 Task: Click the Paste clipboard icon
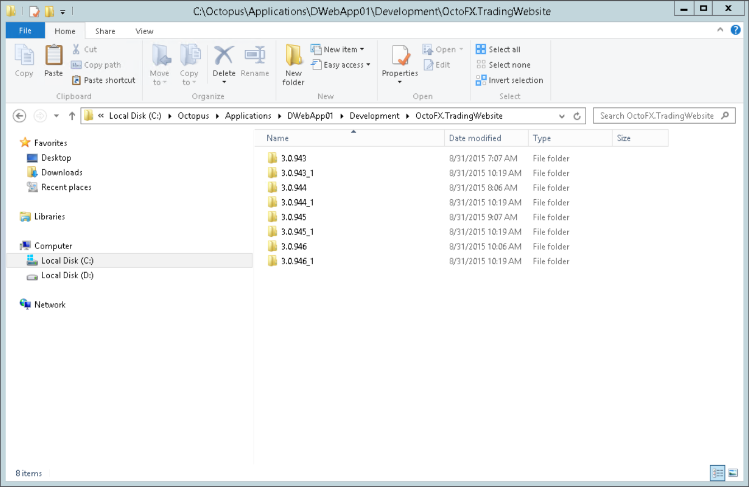(x=54, y=57)
